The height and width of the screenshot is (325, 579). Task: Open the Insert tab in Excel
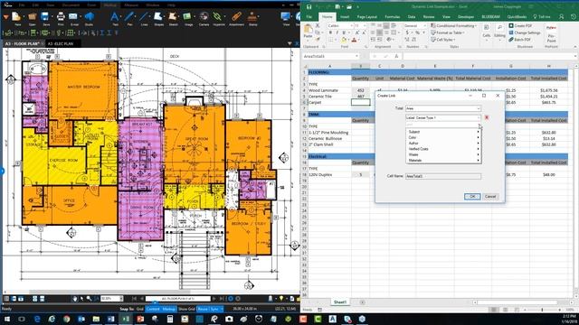[x=345, y=16]
